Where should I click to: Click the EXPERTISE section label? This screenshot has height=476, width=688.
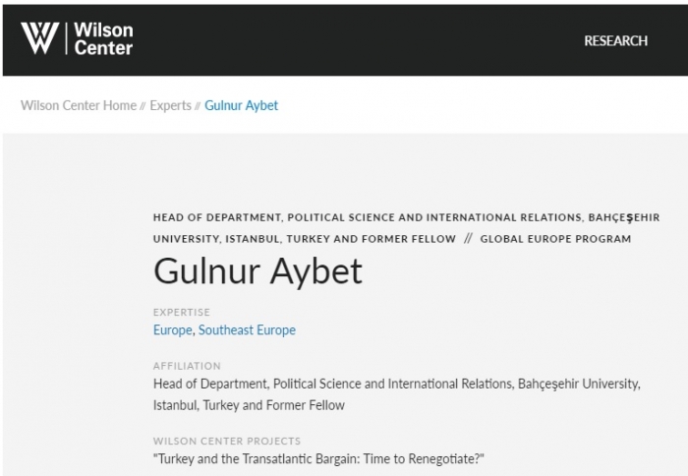click(182, 312)
